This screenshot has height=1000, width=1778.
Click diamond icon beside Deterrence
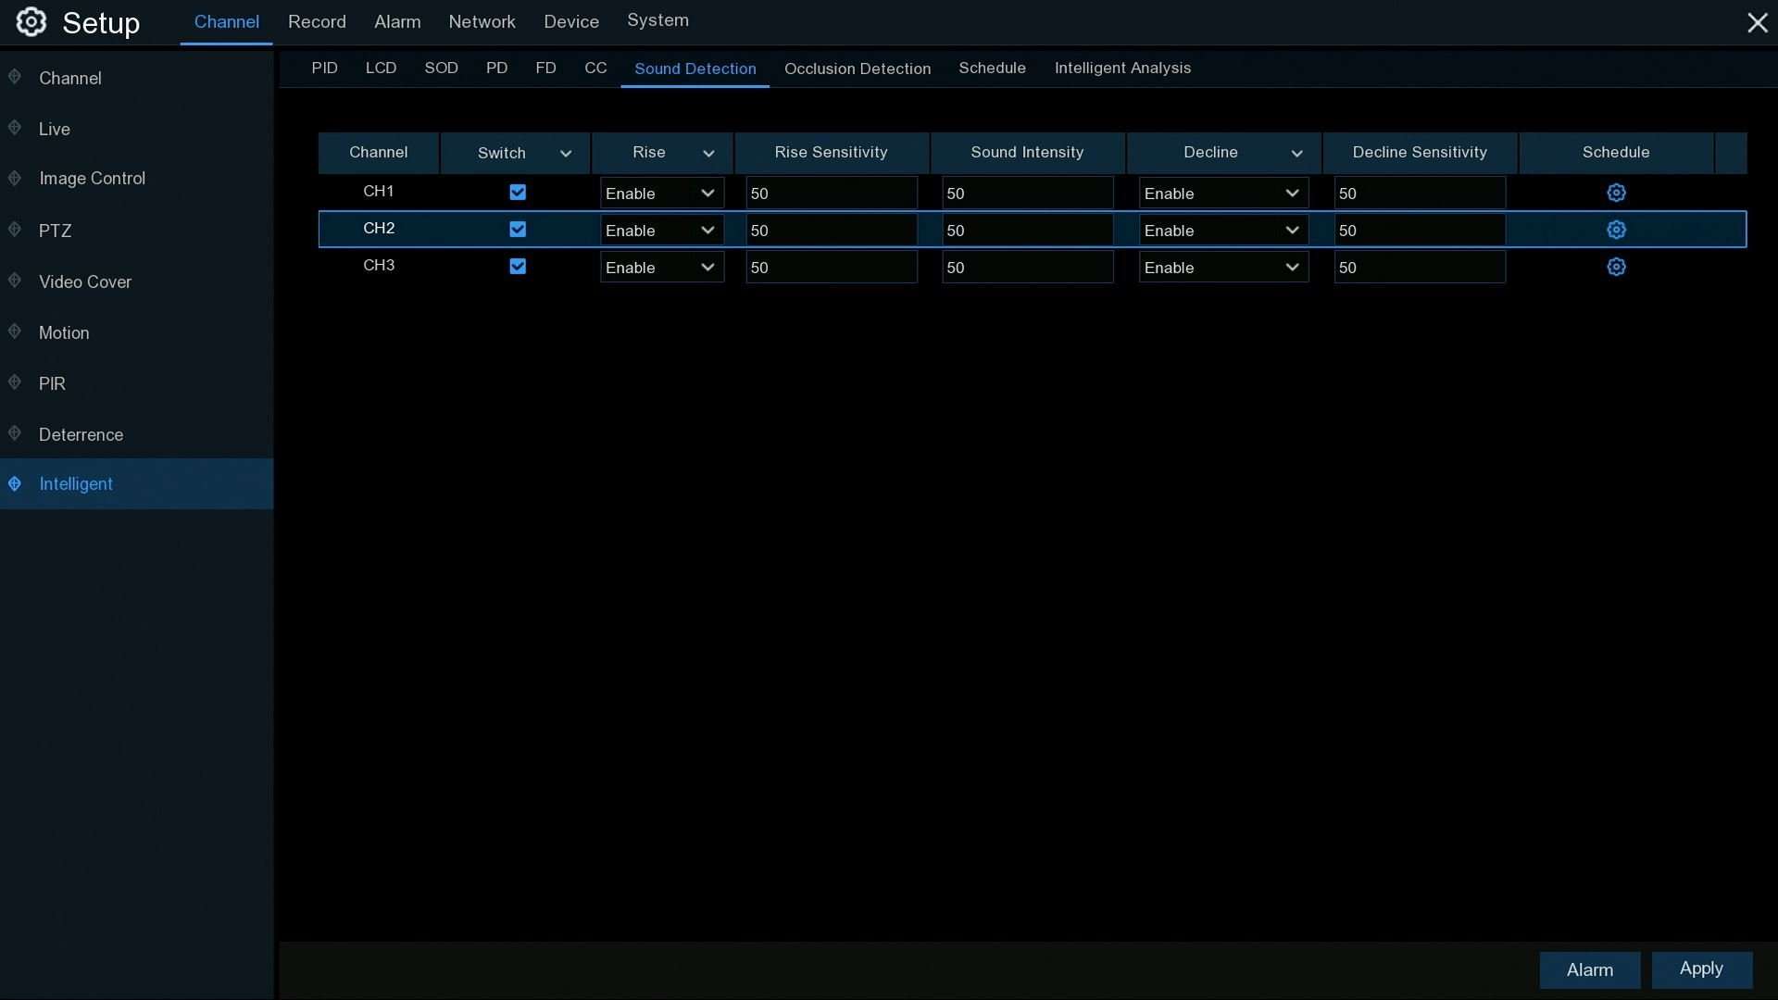[15, 433]
